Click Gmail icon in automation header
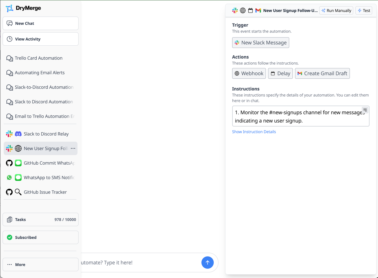Image resolution: width=378 pixels, height=278 pixels. 258,10
